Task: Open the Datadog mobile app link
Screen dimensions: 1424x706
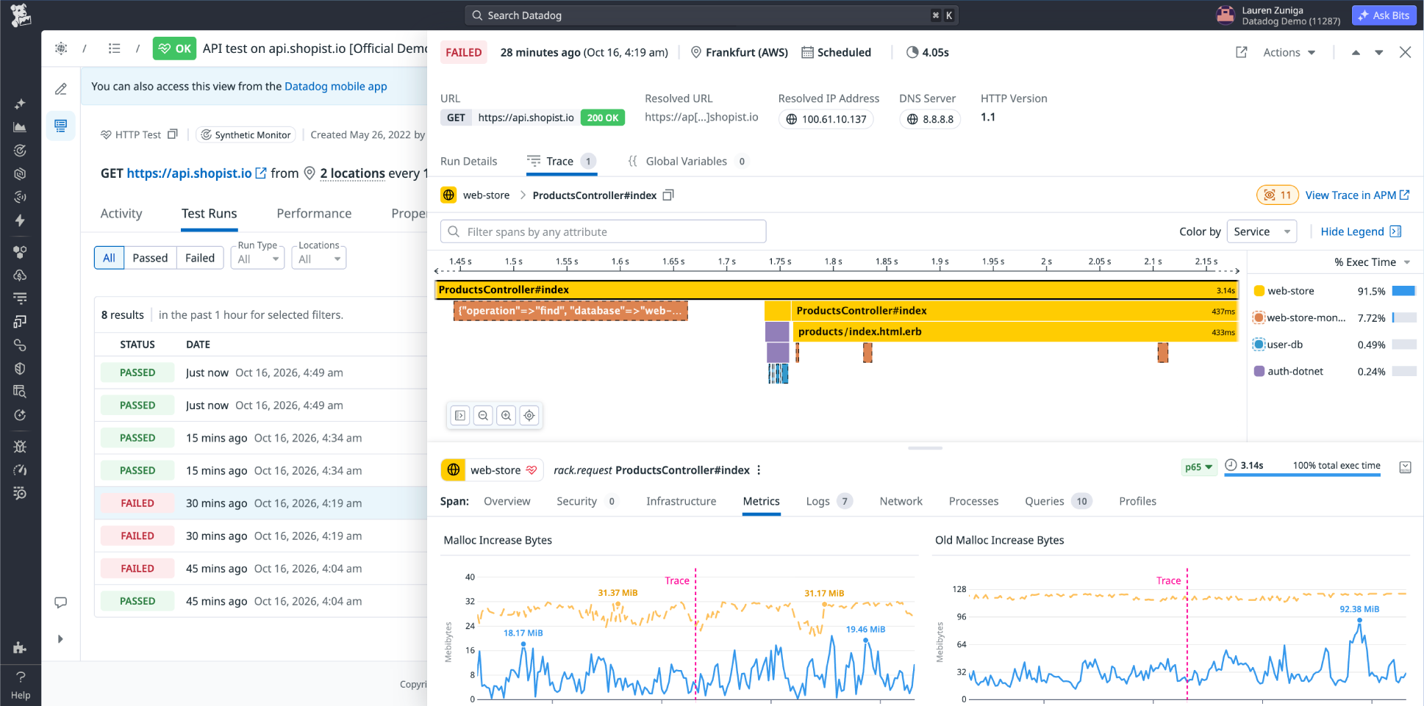Action: [x=335, y=86]
